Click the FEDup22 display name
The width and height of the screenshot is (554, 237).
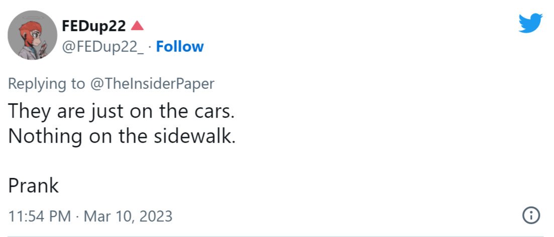tap(93, 26)
